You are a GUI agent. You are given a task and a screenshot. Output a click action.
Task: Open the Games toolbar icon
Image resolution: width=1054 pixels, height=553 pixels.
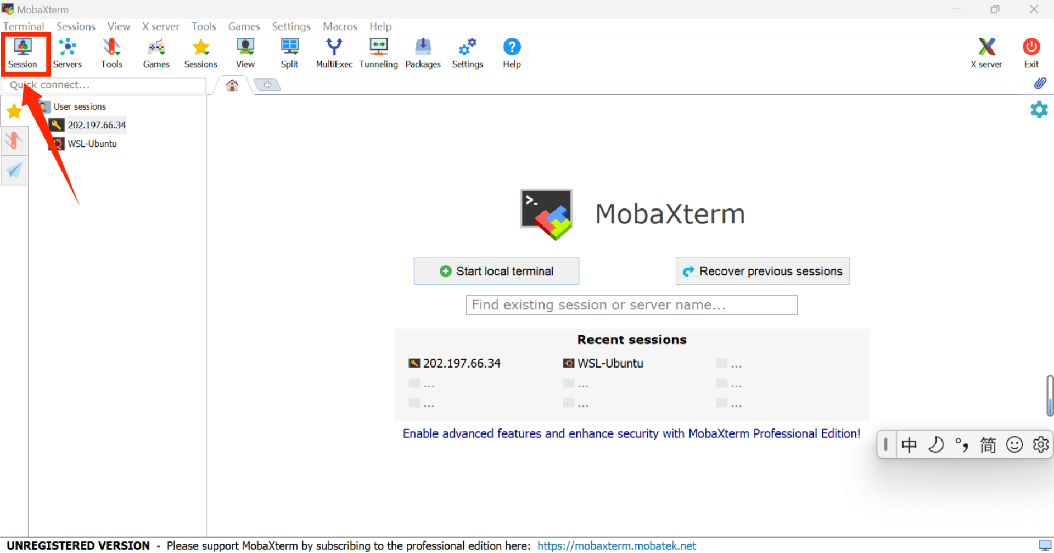click(156, 53)
